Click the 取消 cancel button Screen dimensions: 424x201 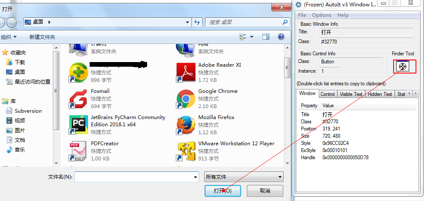(x=265, y=190)
